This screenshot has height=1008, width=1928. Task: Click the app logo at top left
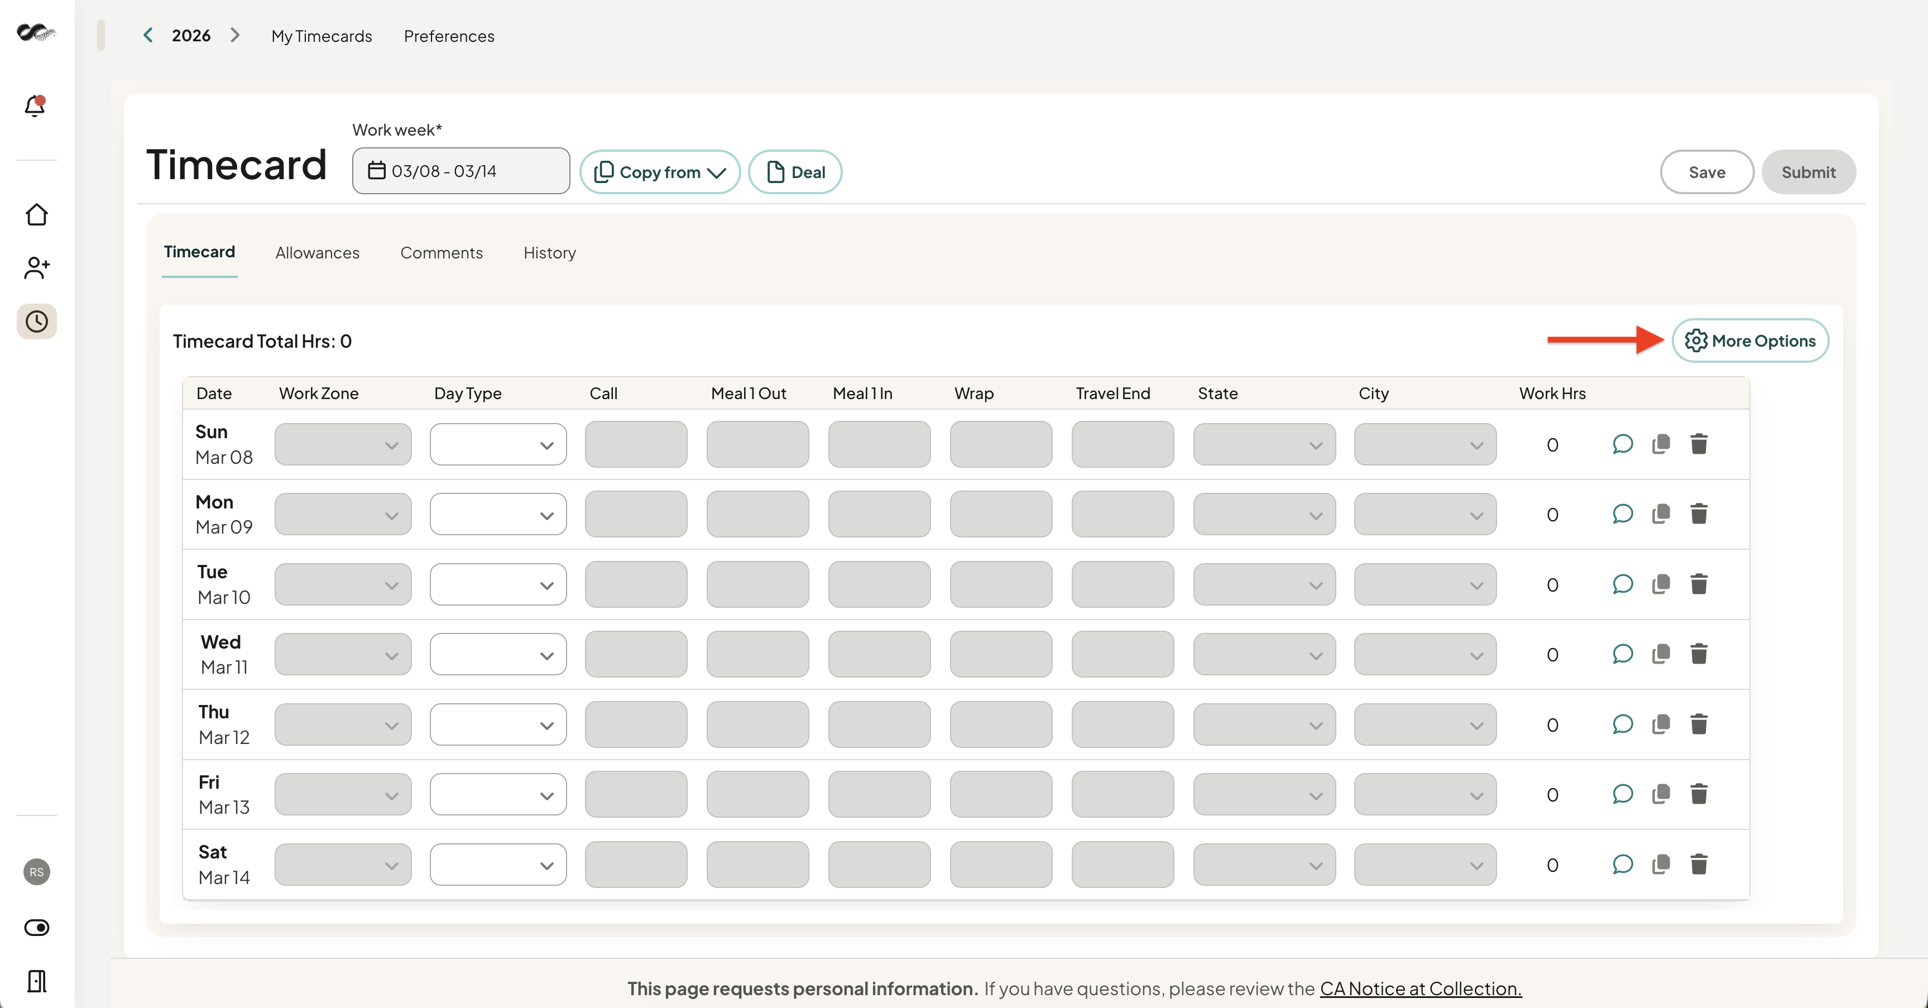pos(36,32)
